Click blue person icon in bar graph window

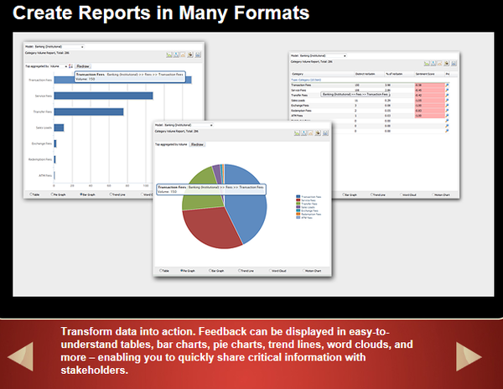[x=176, y=54]
